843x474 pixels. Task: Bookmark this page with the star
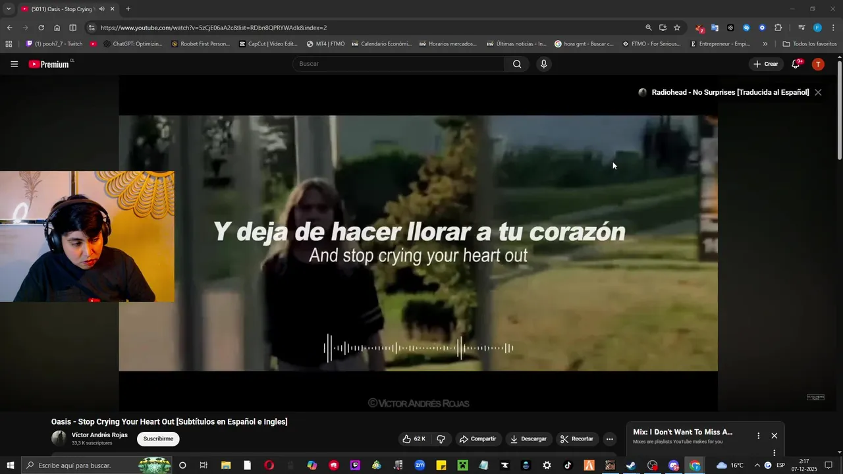coord(676,28)
